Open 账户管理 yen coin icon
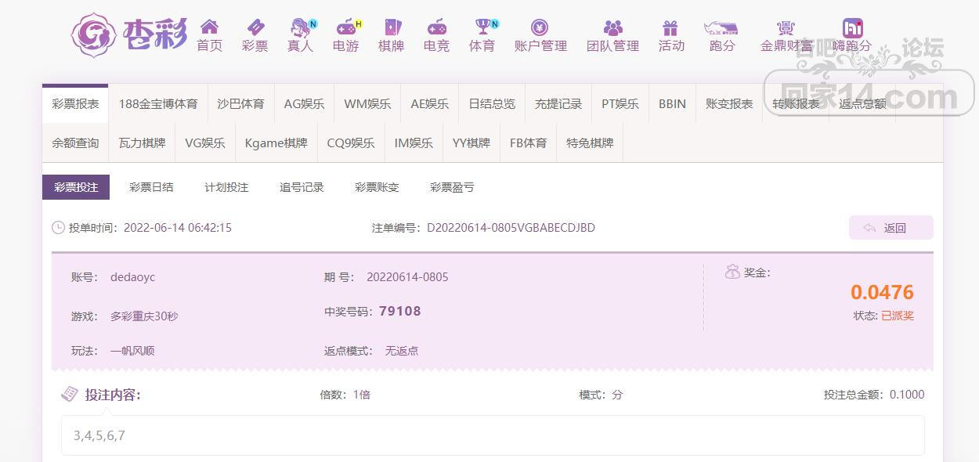Image resolution: width=979 pixels, height=462 pixels. click(x=540, y=27)
